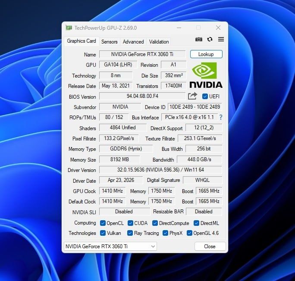Click the Bus Interface PCIe x16 4.0 value
295x281 pixels.
(189, 117)
